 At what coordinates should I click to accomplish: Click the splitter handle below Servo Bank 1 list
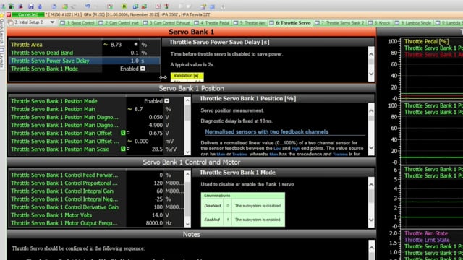(163, 77)
